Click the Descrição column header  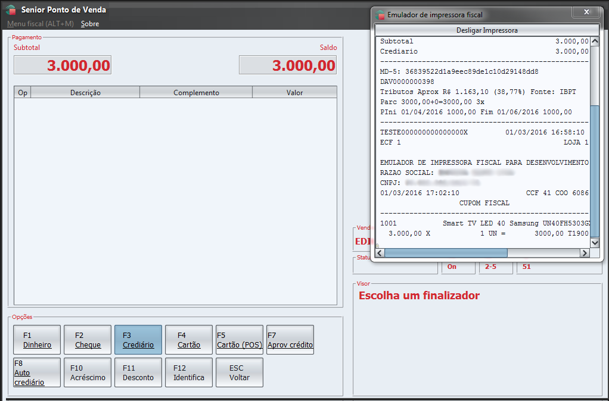coord(85,93)
